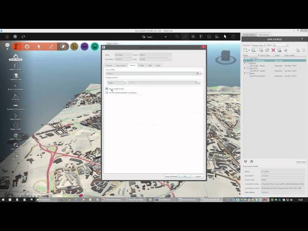Collapse the Buildings group in data source tree
The image size is (308, 231).
coord(245,63)
